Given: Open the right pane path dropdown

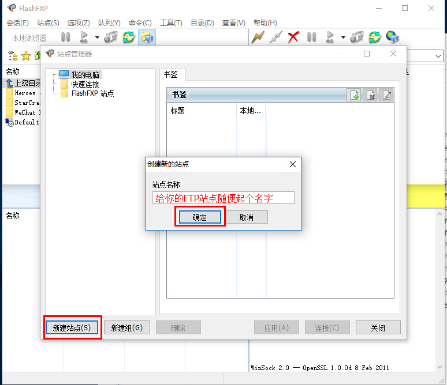Looking at the screenshot, I should pyautogui.click(x=438, y=56).
